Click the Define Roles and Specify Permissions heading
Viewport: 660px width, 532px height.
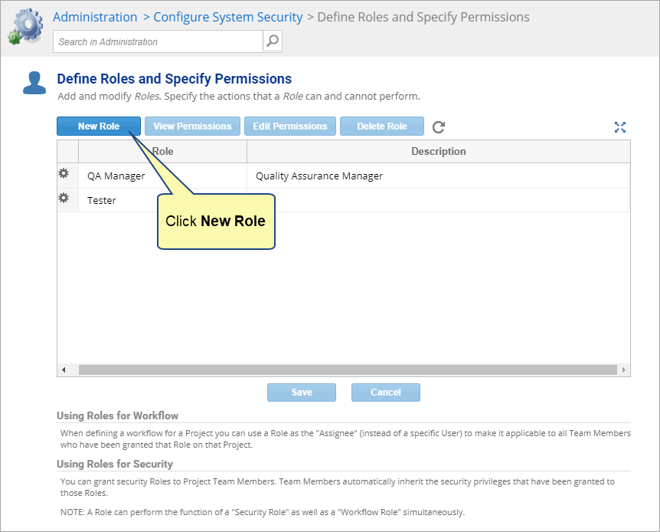click(x=175, y=79)
